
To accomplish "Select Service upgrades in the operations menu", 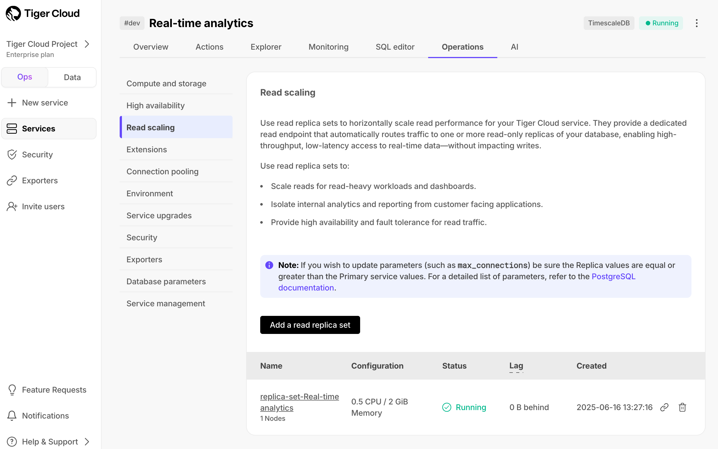I will pos(176,215).
